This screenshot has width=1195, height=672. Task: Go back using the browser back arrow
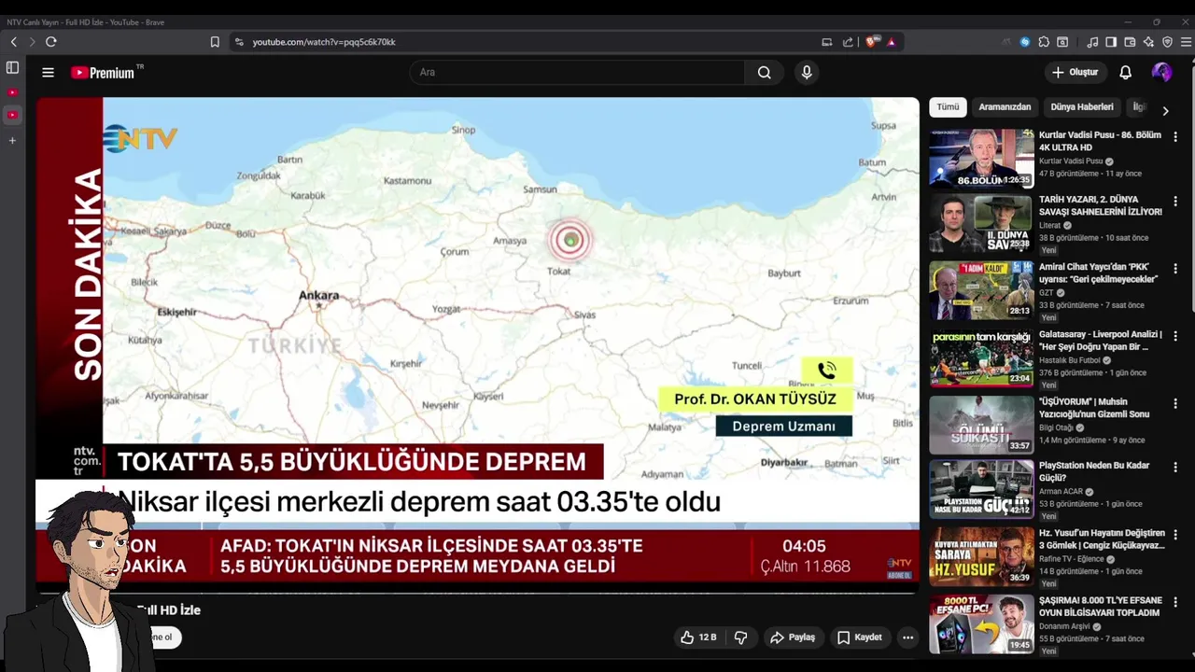13,42
